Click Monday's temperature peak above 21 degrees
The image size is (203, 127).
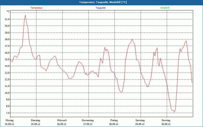tap(25, 15)
